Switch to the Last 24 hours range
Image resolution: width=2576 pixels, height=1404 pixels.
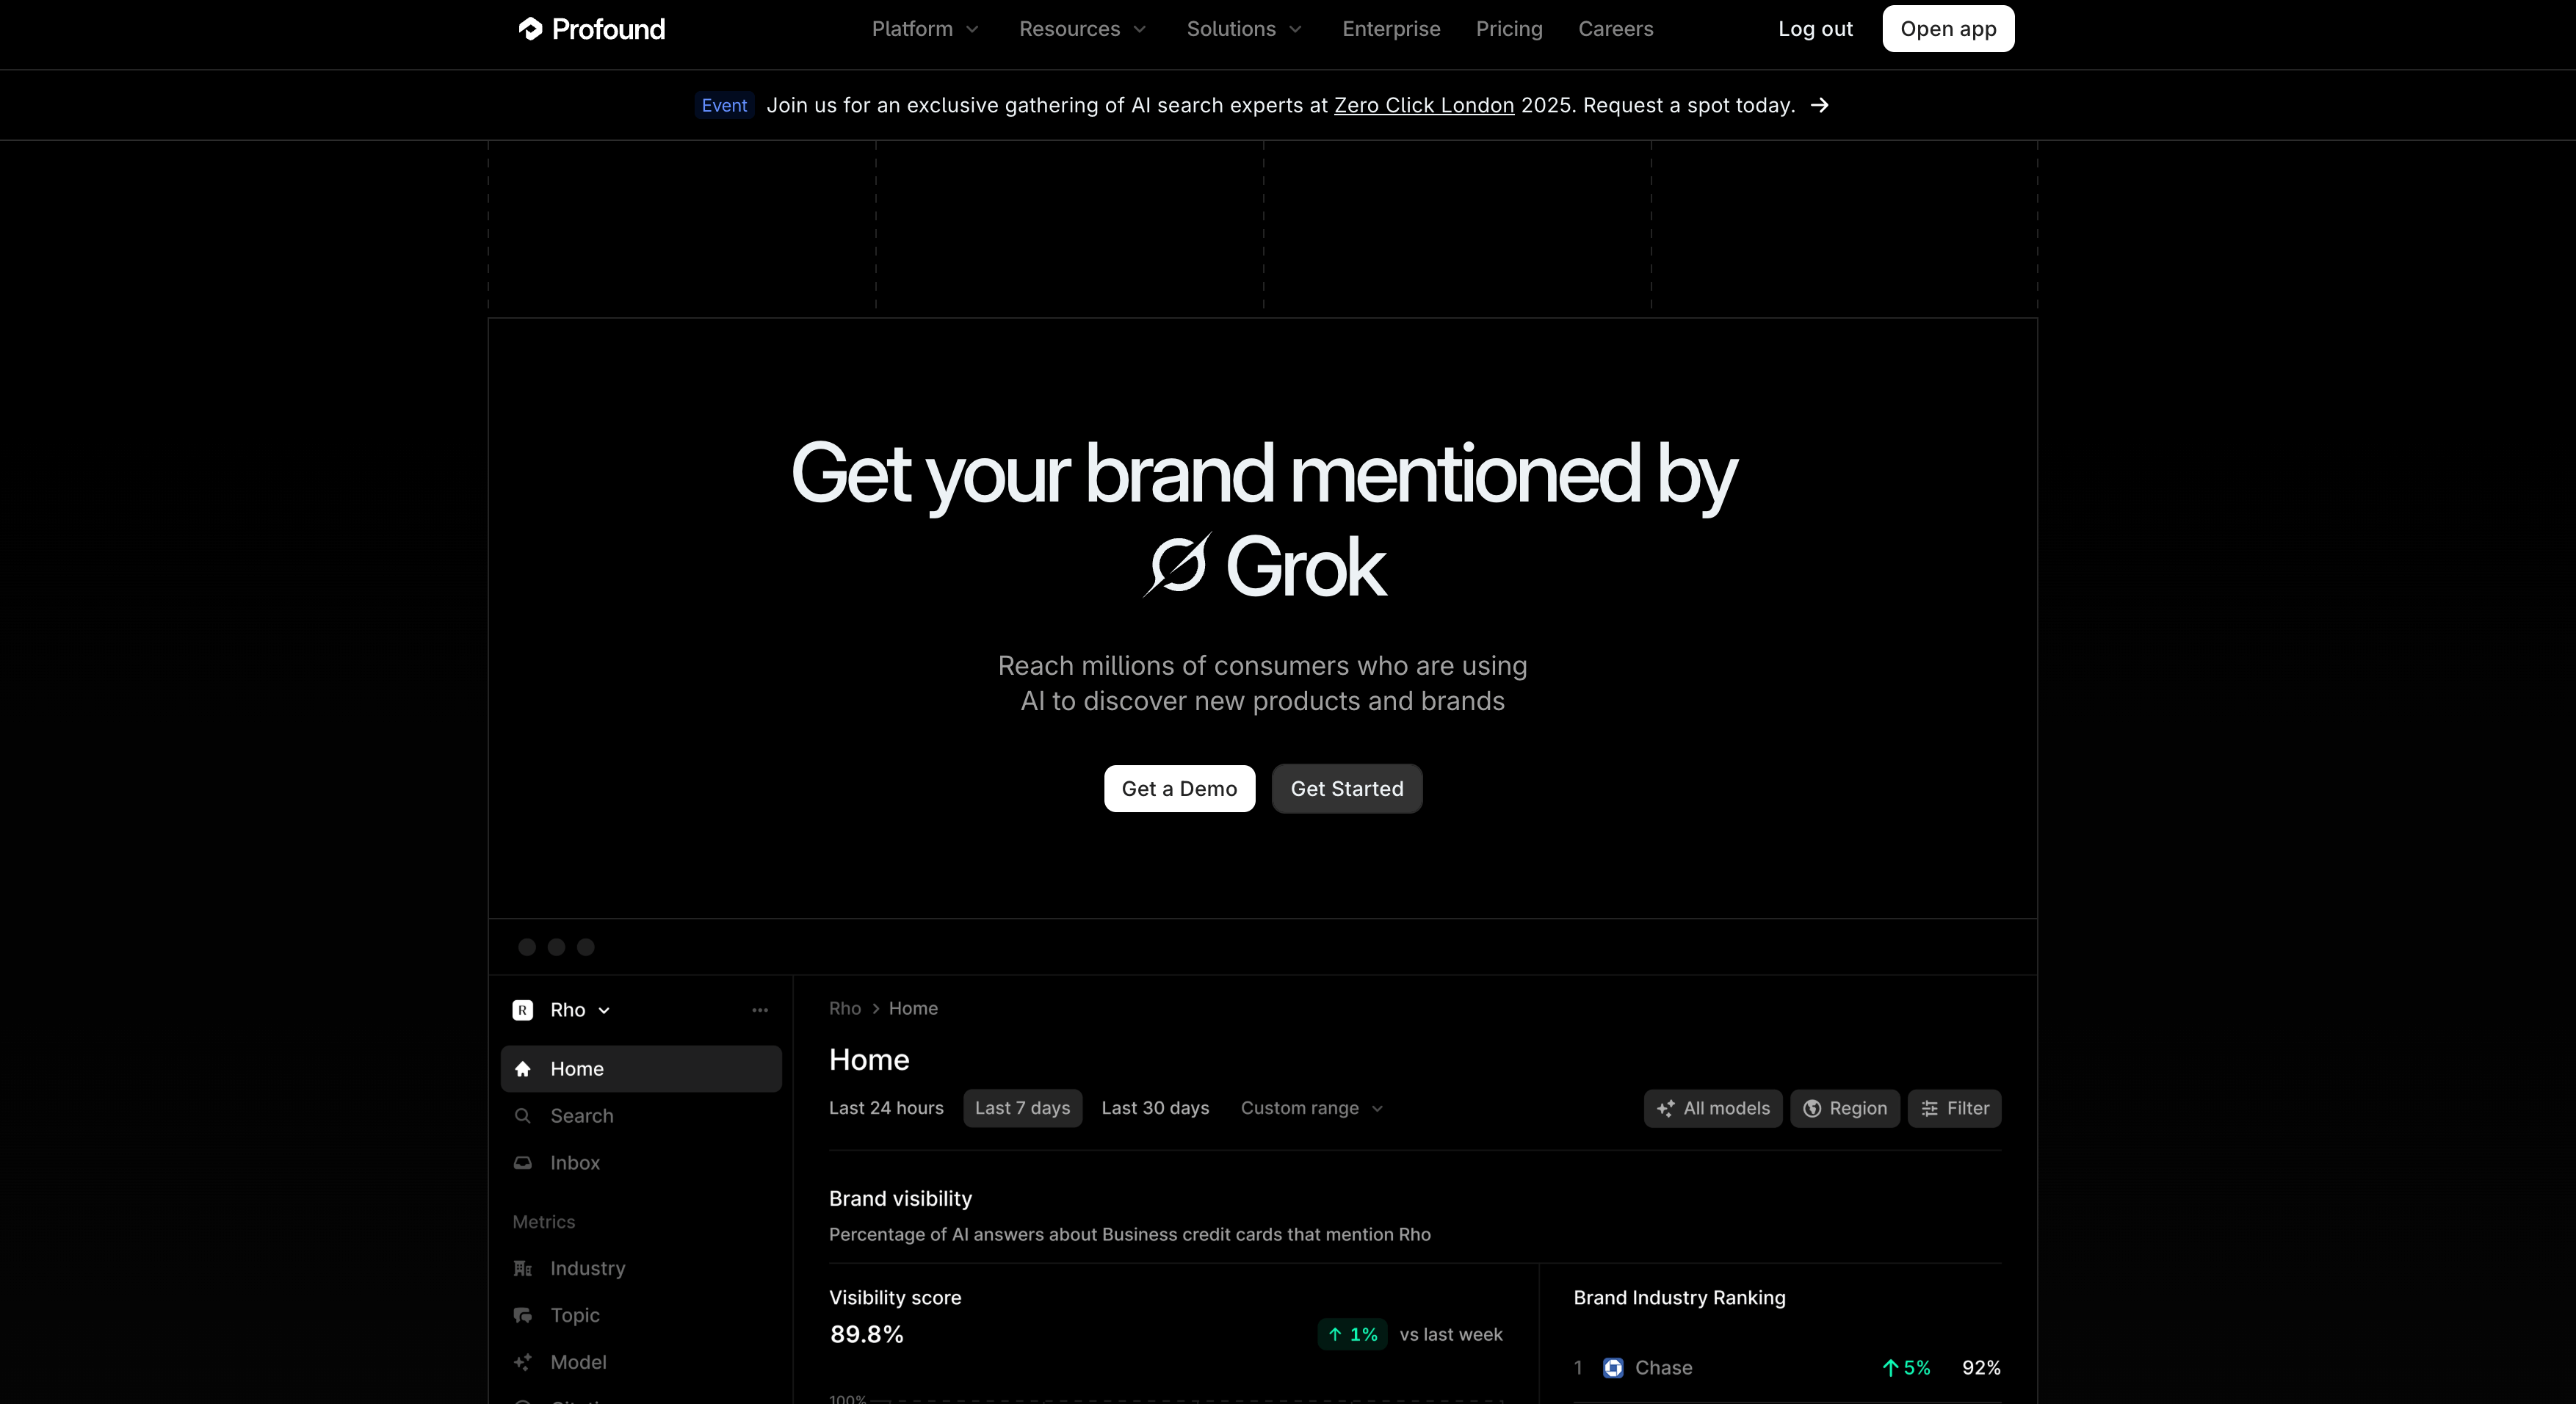(886, 1108)
